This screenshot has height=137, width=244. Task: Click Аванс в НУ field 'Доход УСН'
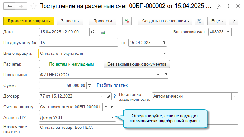[x=74, y=117]
